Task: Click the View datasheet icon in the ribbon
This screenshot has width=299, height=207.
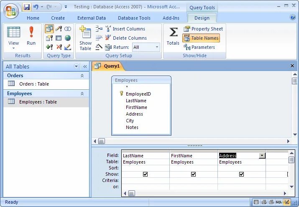Action: point(13,32)
